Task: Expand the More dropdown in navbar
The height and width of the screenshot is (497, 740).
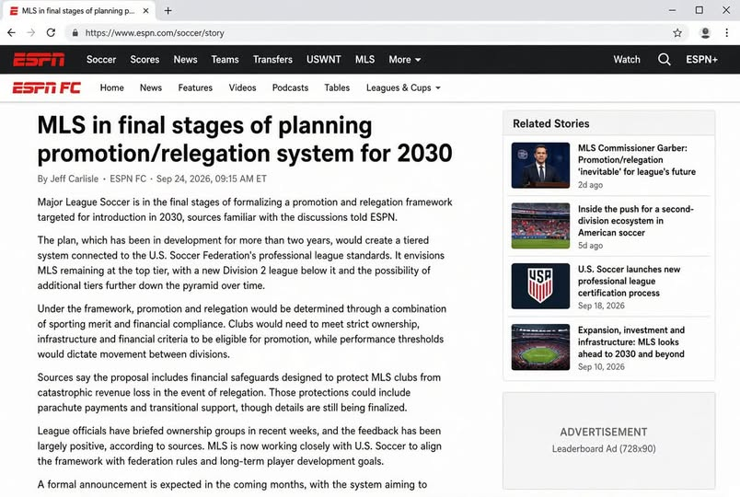Action: click(x=404, y=60)
